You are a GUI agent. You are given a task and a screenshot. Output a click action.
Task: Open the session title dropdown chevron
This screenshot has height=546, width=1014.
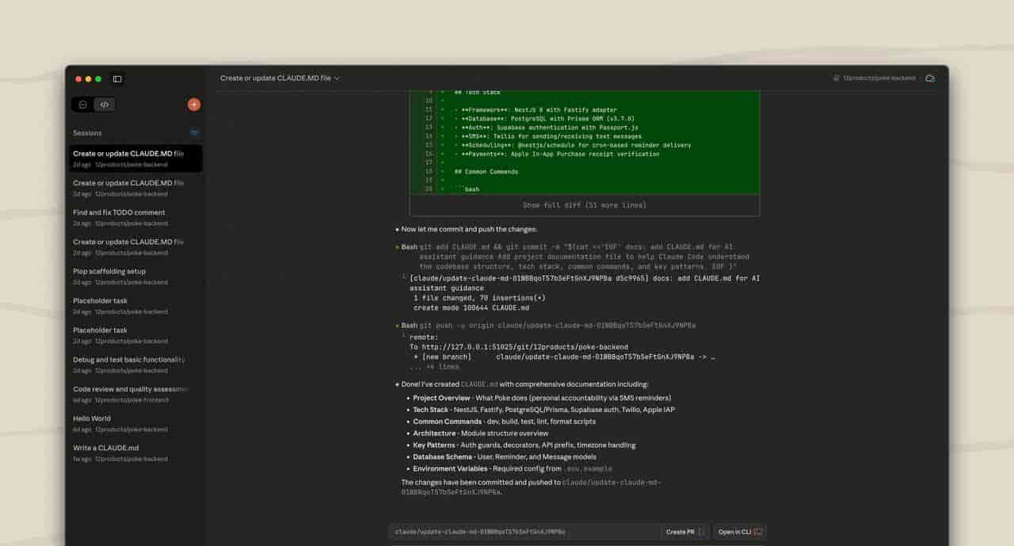coord(337,78)
